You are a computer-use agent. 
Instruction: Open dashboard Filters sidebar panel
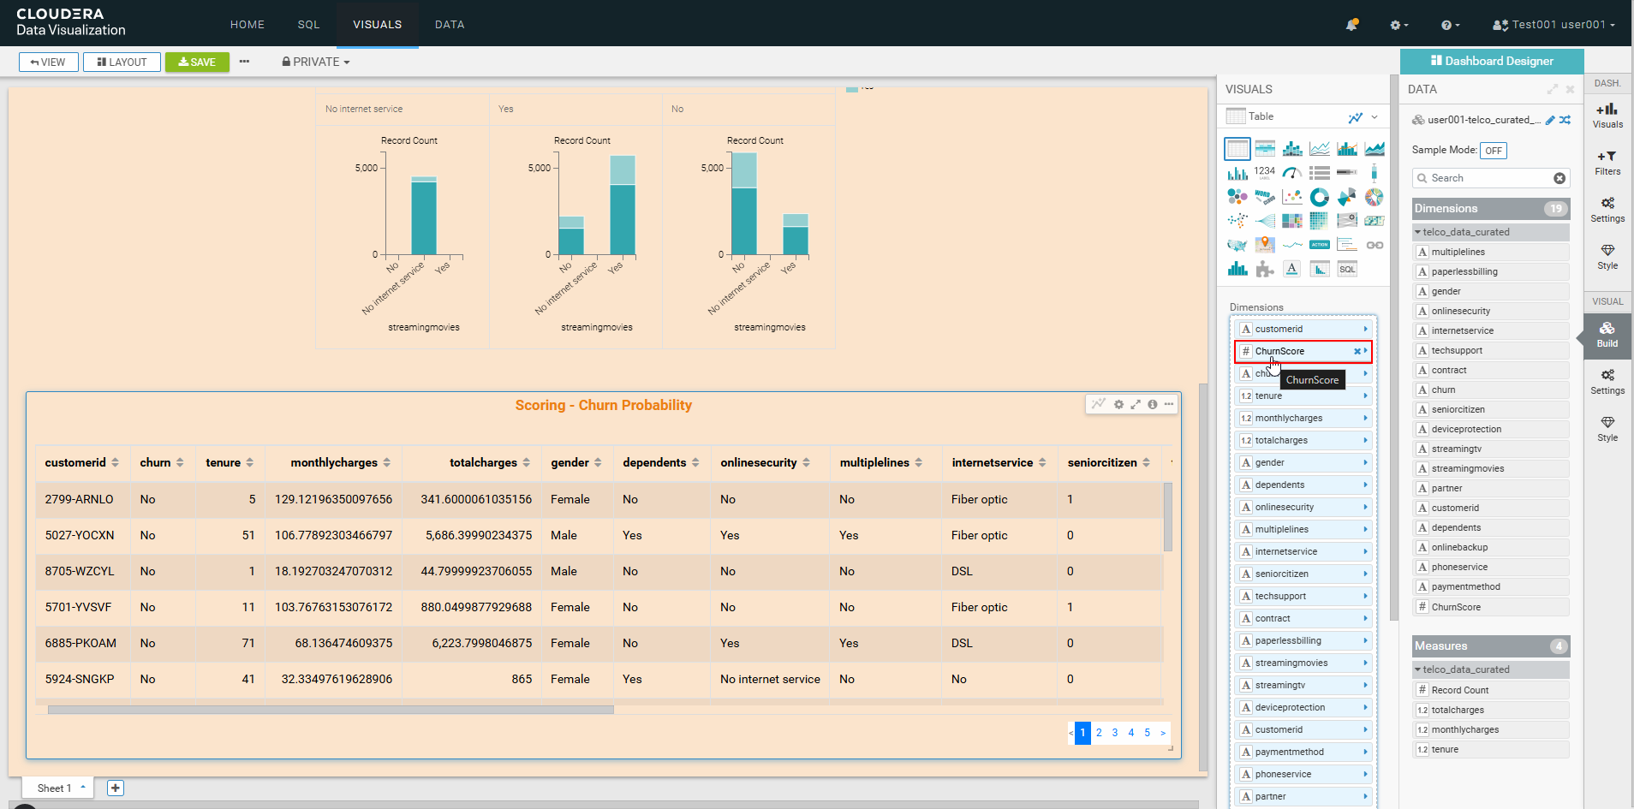tap(1607, 163)
